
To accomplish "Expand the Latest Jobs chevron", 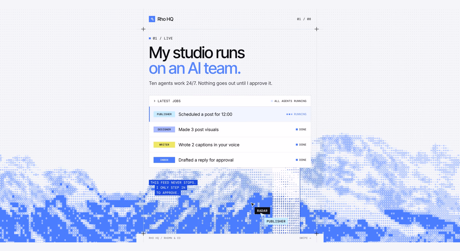I will [155, 101].
